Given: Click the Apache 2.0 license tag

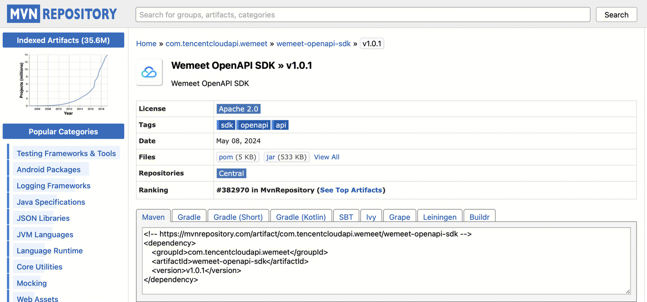Looking at the screenshot, I should point(239,109).
